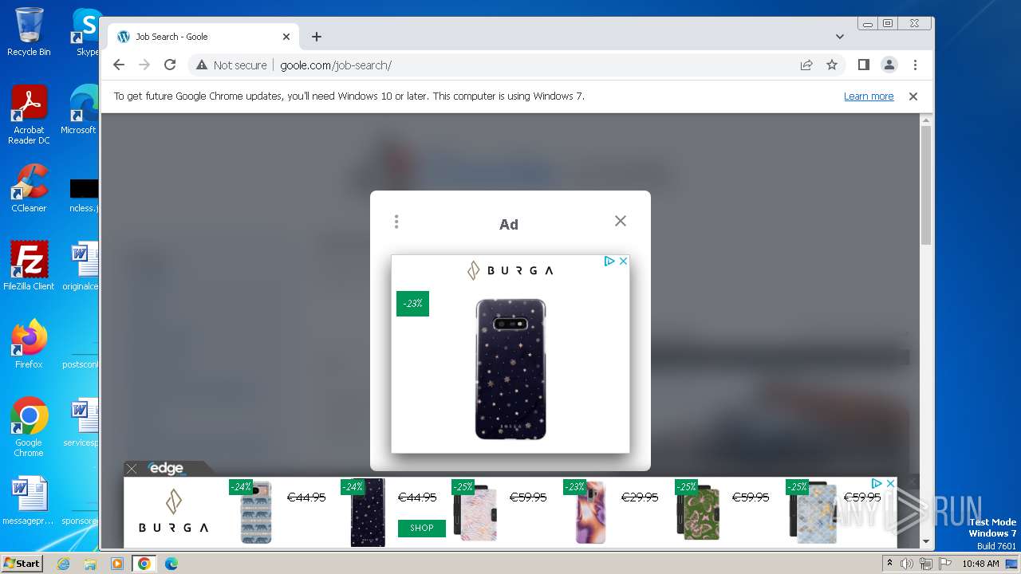1021x574 pixels.
Task: Open Google Chrome desktop shortcut
Action: coord(29,427)
